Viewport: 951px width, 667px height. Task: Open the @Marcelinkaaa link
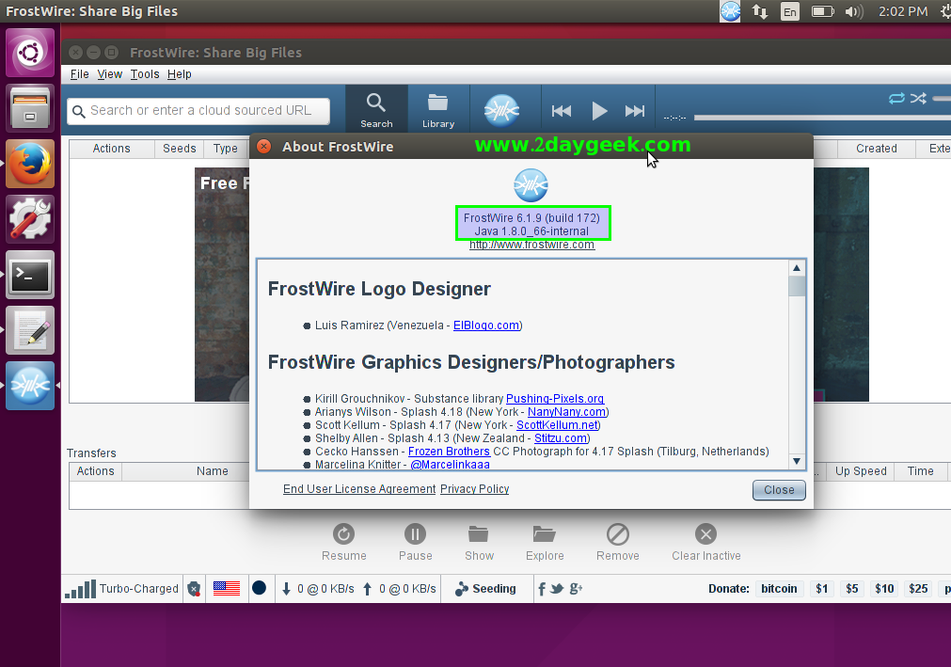click(450, 465)
